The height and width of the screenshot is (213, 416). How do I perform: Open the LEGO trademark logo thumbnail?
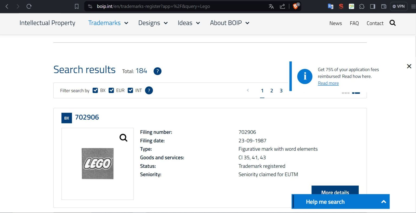[x=97, y=163]
